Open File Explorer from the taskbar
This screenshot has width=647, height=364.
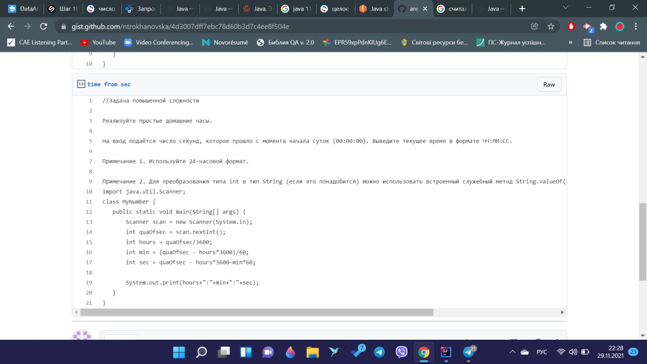[312, 352]
